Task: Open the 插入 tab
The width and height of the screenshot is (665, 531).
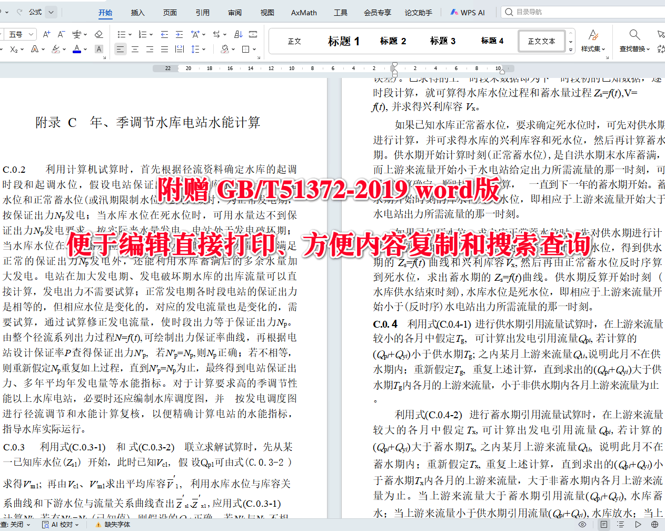Action: tap(137, 13)
